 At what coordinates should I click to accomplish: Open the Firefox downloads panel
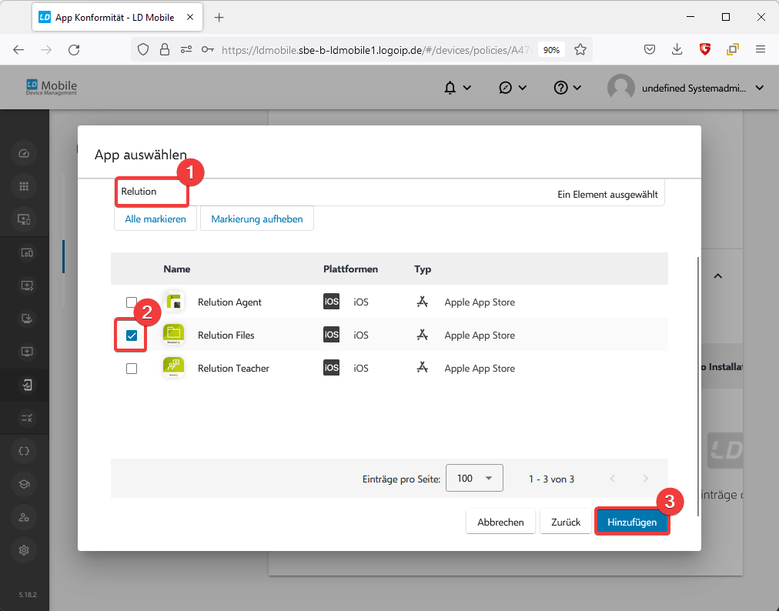click(677, 49)
